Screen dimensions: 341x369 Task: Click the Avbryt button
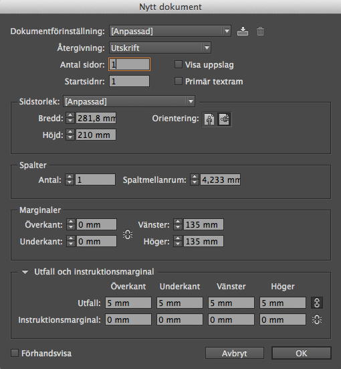[x=235, y=353]
